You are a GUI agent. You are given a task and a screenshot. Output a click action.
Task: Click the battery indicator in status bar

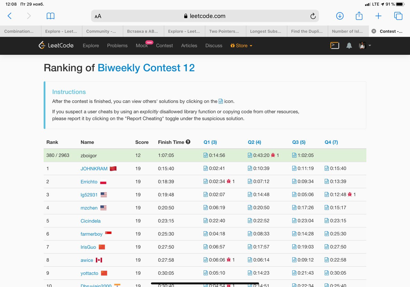coord(400,4)
